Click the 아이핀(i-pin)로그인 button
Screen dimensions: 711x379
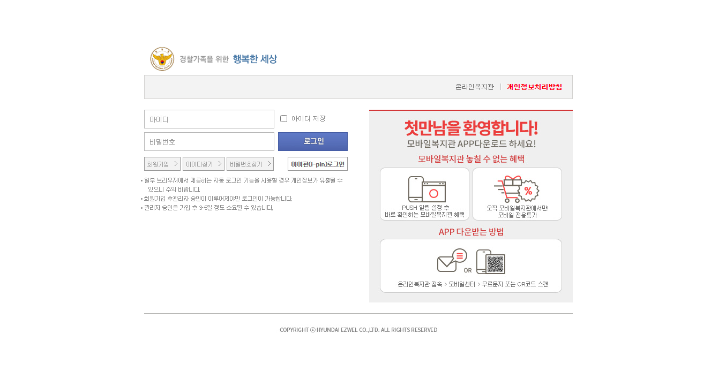(318, 164)
